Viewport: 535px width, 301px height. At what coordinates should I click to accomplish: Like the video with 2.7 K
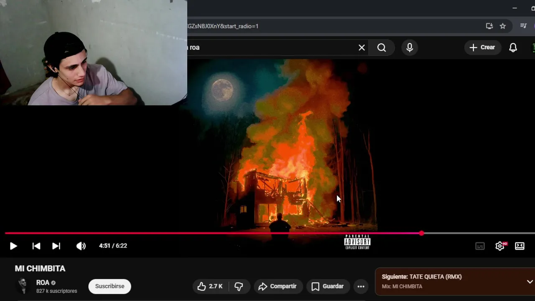(210, 286)
